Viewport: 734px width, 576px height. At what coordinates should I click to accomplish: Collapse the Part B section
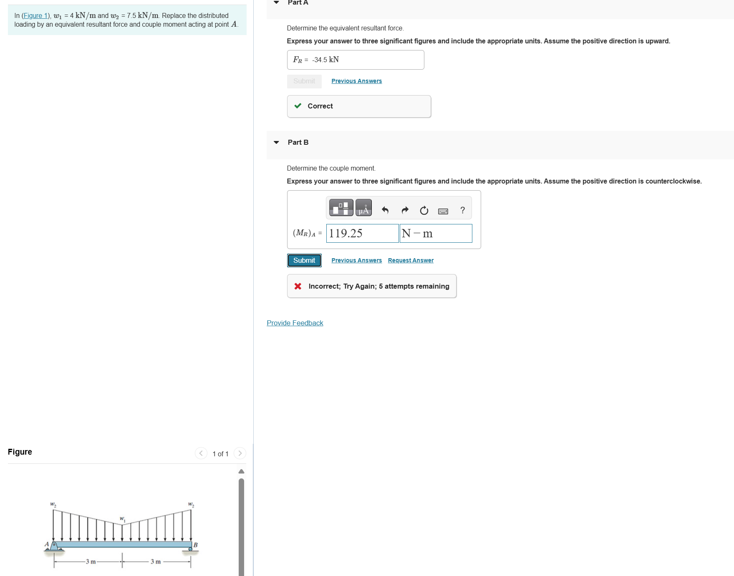point(276,143)
